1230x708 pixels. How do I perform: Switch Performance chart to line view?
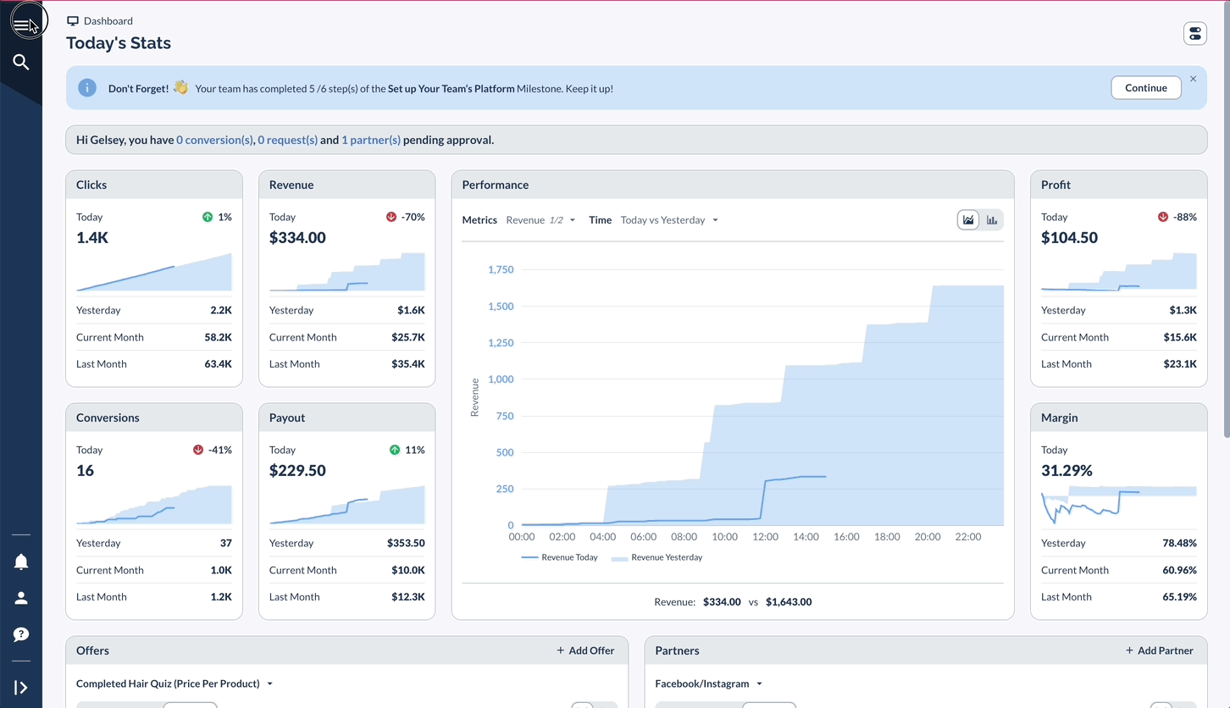pos(967,220)
